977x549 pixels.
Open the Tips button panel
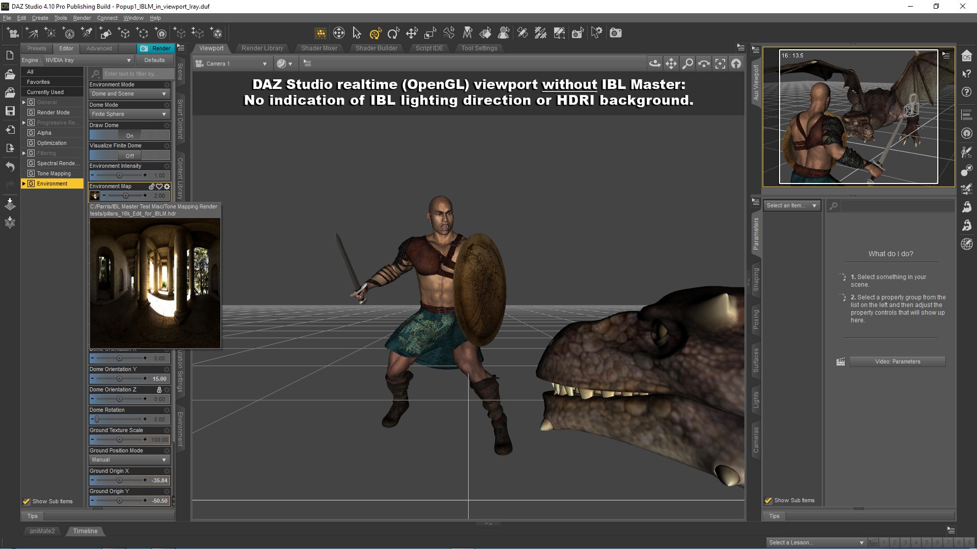pyautogui.click(x=32, y=515)
